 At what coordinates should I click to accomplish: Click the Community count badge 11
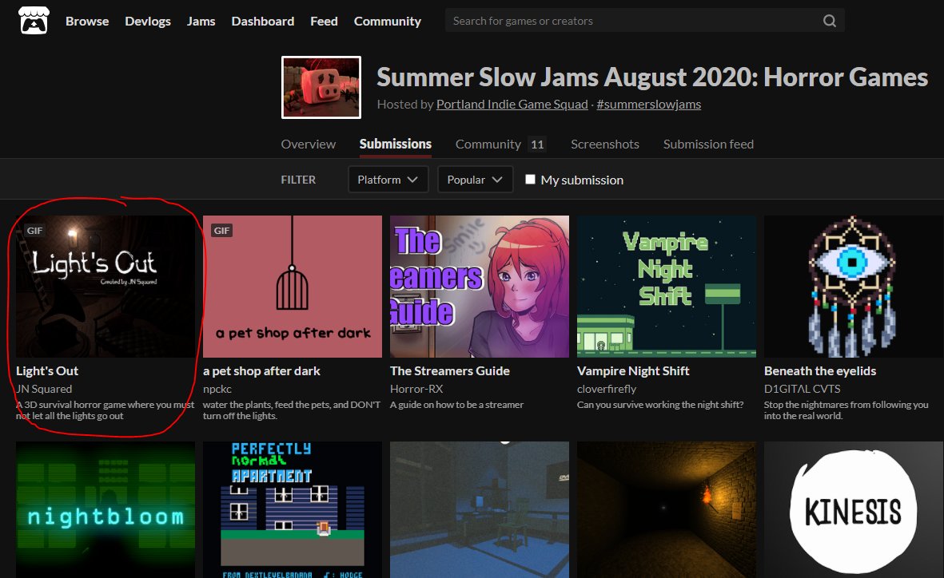[x=537, y=144]
